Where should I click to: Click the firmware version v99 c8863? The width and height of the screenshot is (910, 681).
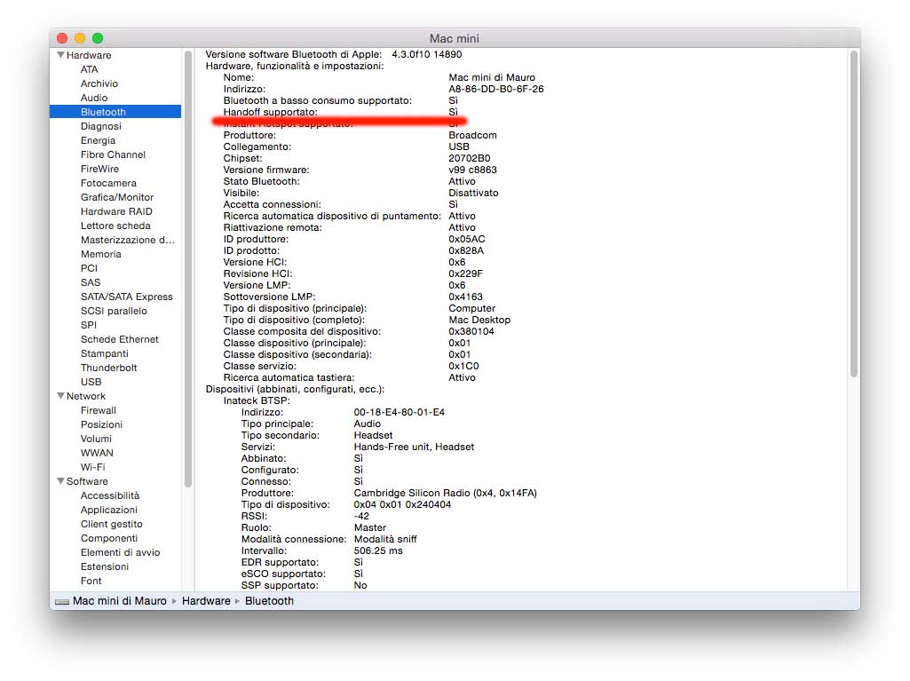472,170
